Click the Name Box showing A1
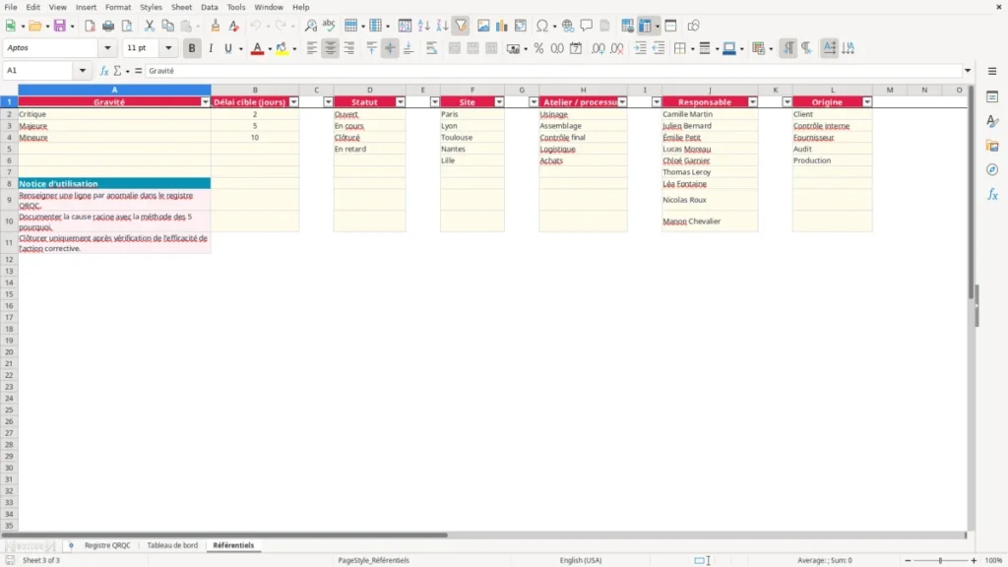The width and height of the screenshot is (1008, 567). (x=39, y=71)
